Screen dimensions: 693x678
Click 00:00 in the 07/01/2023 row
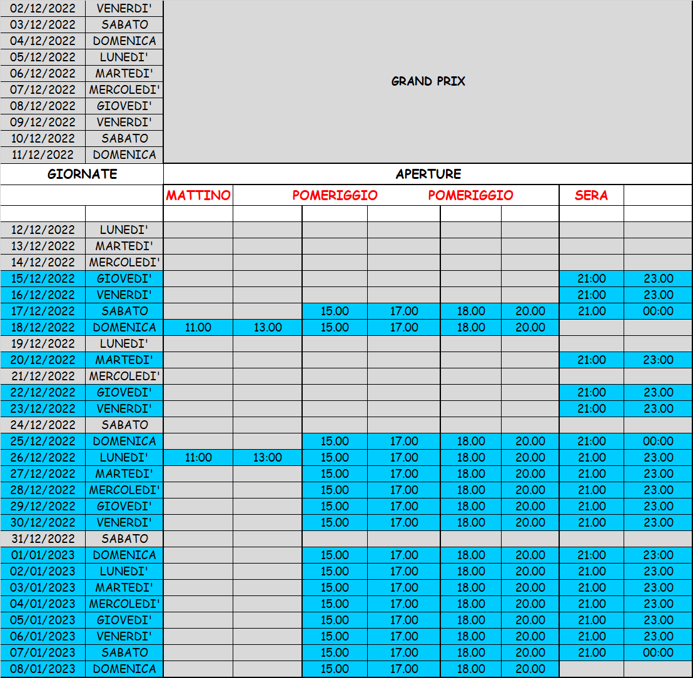click(658, 653)
